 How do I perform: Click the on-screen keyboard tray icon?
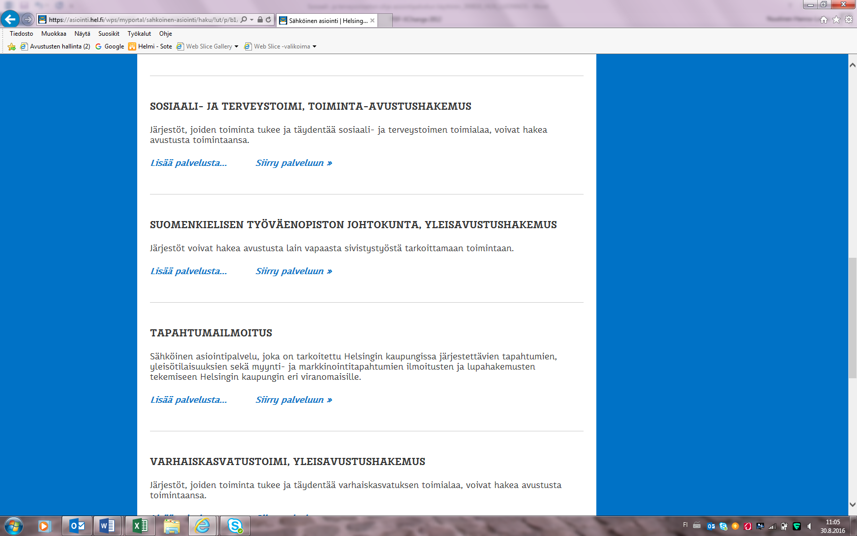click(697, 526)
